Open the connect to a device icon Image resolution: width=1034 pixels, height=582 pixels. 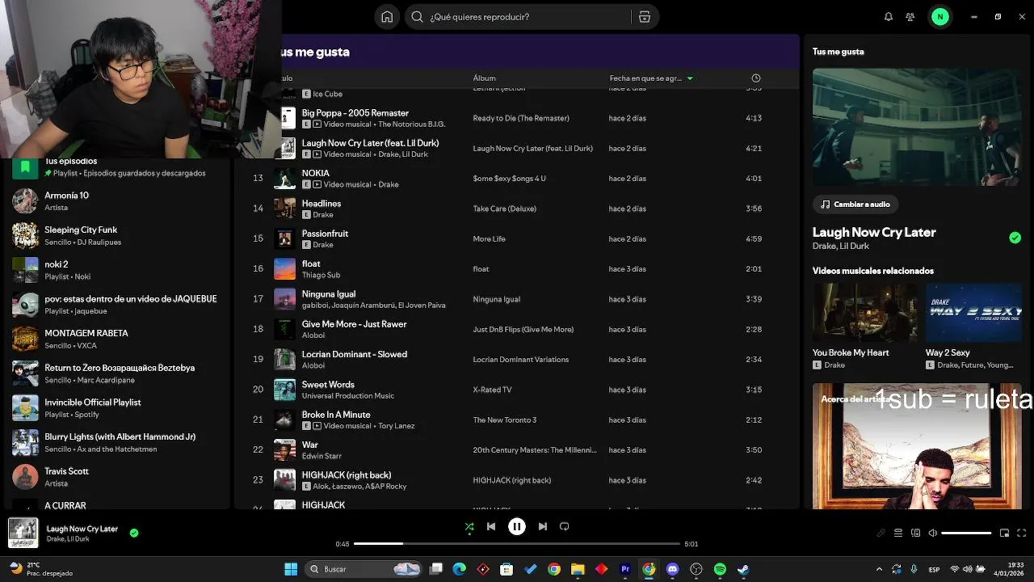(915, 533)
